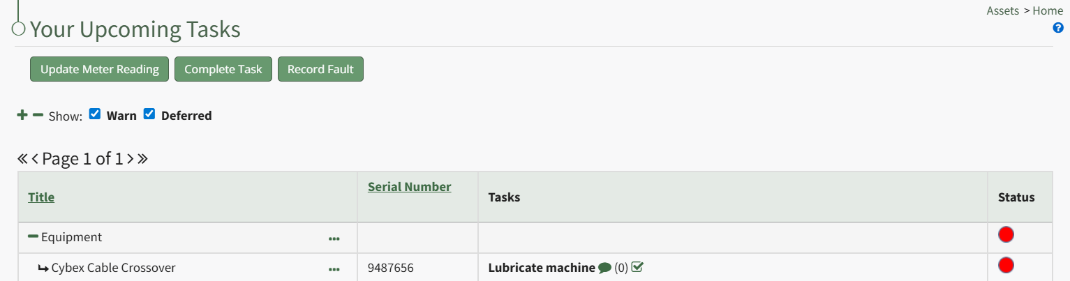Uncheck the Warn checkbox
The width and height of the screenshot is (1070, 281).
click(95, 114)
